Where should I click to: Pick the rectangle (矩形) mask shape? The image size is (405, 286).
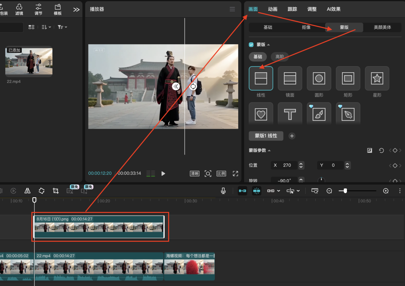click(348, 78)
